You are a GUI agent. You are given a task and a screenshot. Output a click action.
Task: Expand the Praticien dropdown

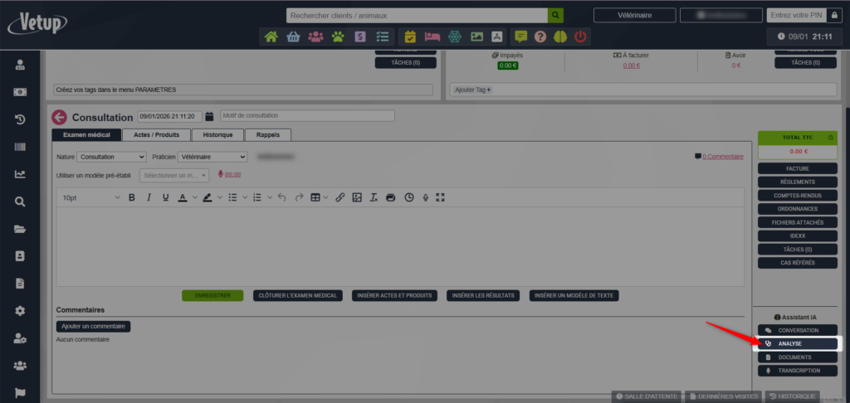coord(212,157)
